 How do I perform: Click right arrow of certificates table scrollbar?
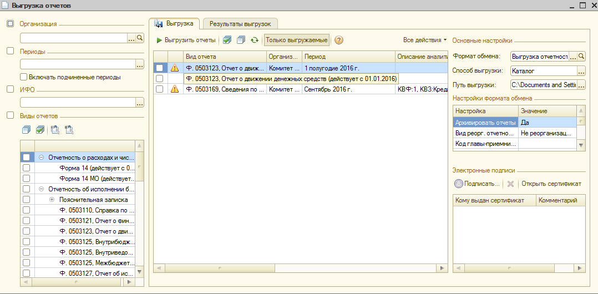click(580, 268)
